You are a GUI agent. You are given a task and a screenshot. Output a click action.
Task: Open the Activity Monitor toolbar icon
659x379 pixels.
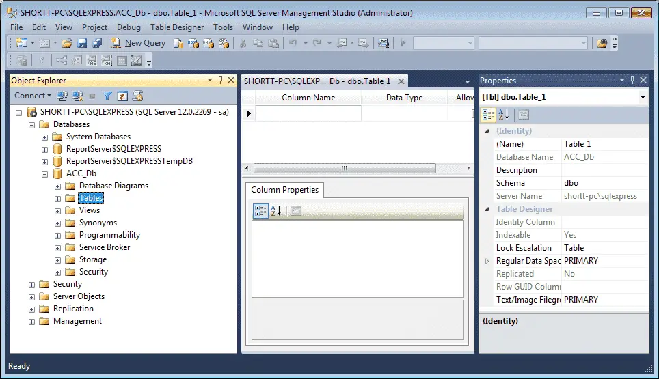click(384, 43)
